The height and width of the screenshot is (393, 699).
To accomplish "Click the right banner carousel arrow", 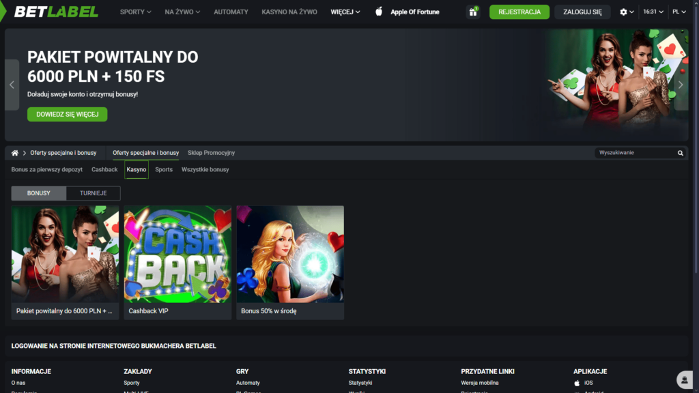I will 681,85.
